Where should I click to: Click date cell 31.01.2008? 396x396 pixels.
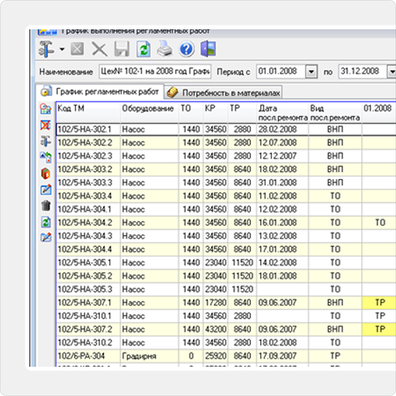coord(282,183)
